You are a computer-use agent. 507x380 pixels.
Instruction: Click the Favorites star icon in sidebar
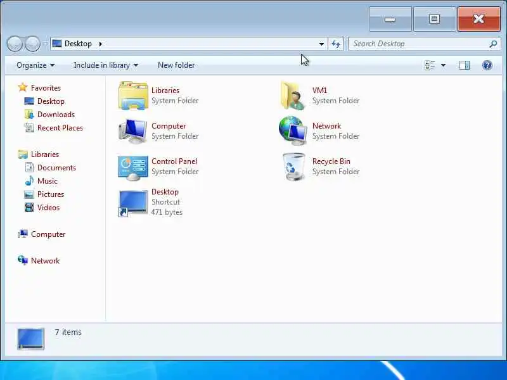pos(23,87)
